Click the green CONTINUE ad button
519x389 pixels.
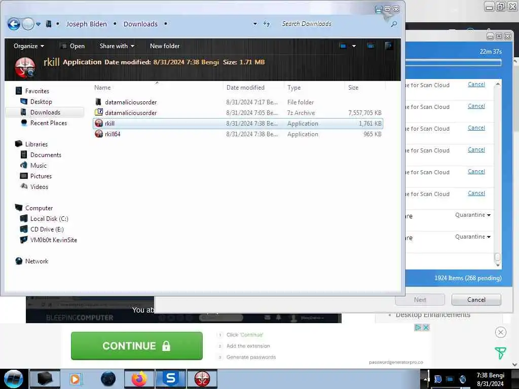[x=137, y=345]
